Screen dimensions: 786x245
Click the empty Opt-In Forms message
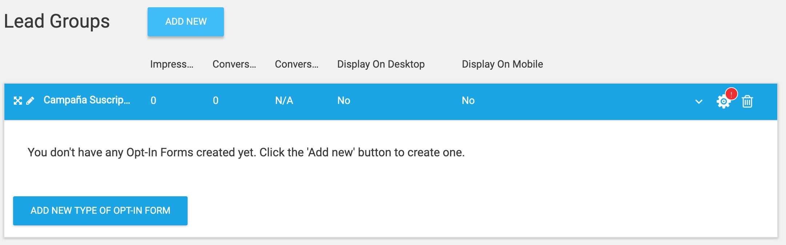246,152
